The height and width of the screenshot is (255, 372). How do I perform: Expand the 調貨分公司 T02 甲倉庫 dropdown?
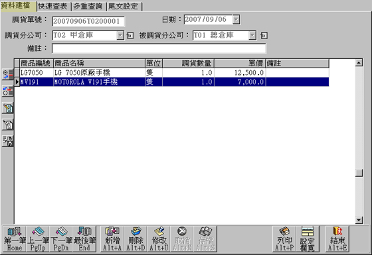coord(120,36)
